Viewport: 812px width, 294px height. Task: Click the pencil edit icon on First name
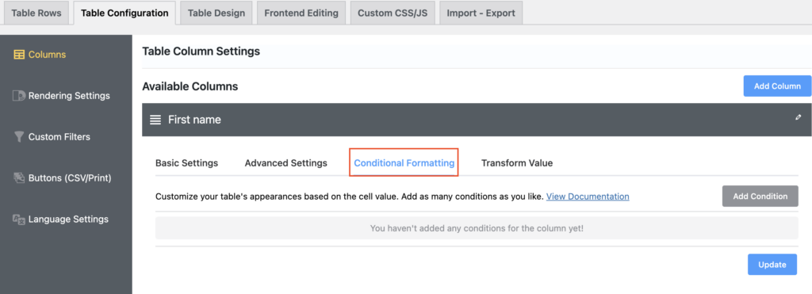(798, 117)
